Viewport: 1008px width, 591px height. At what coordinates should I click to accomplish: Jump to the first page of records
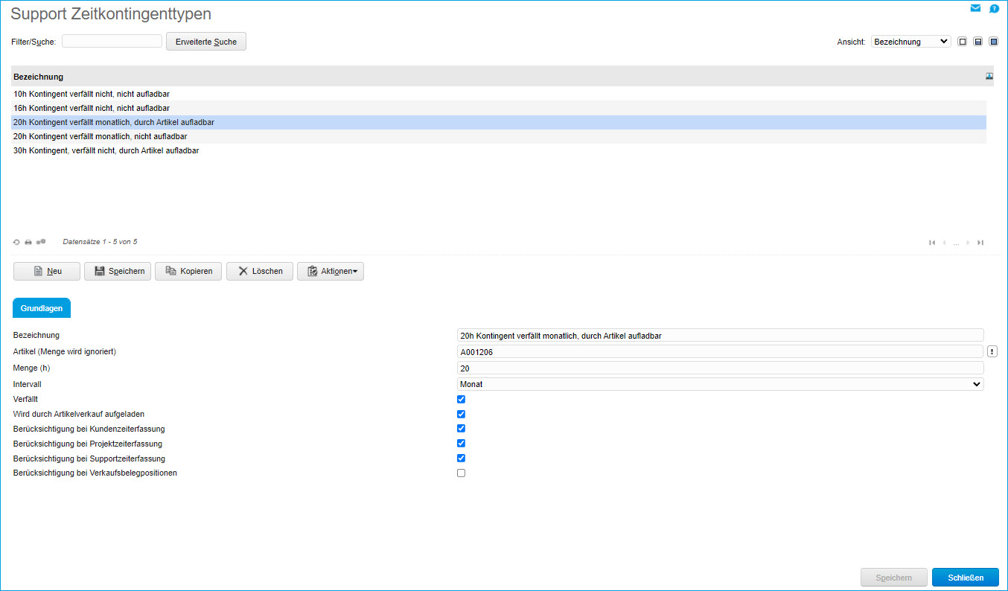click(x=932, y=243)
